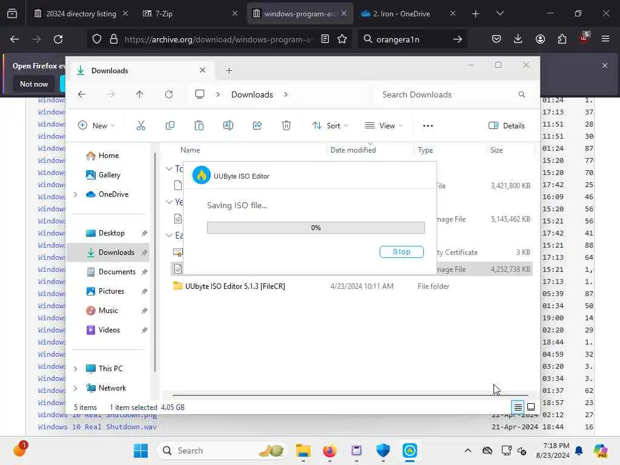Image resolution: width=620 pixels, height=465 pixels.
Task: Stop the ISO saving process
Action: 401,252
